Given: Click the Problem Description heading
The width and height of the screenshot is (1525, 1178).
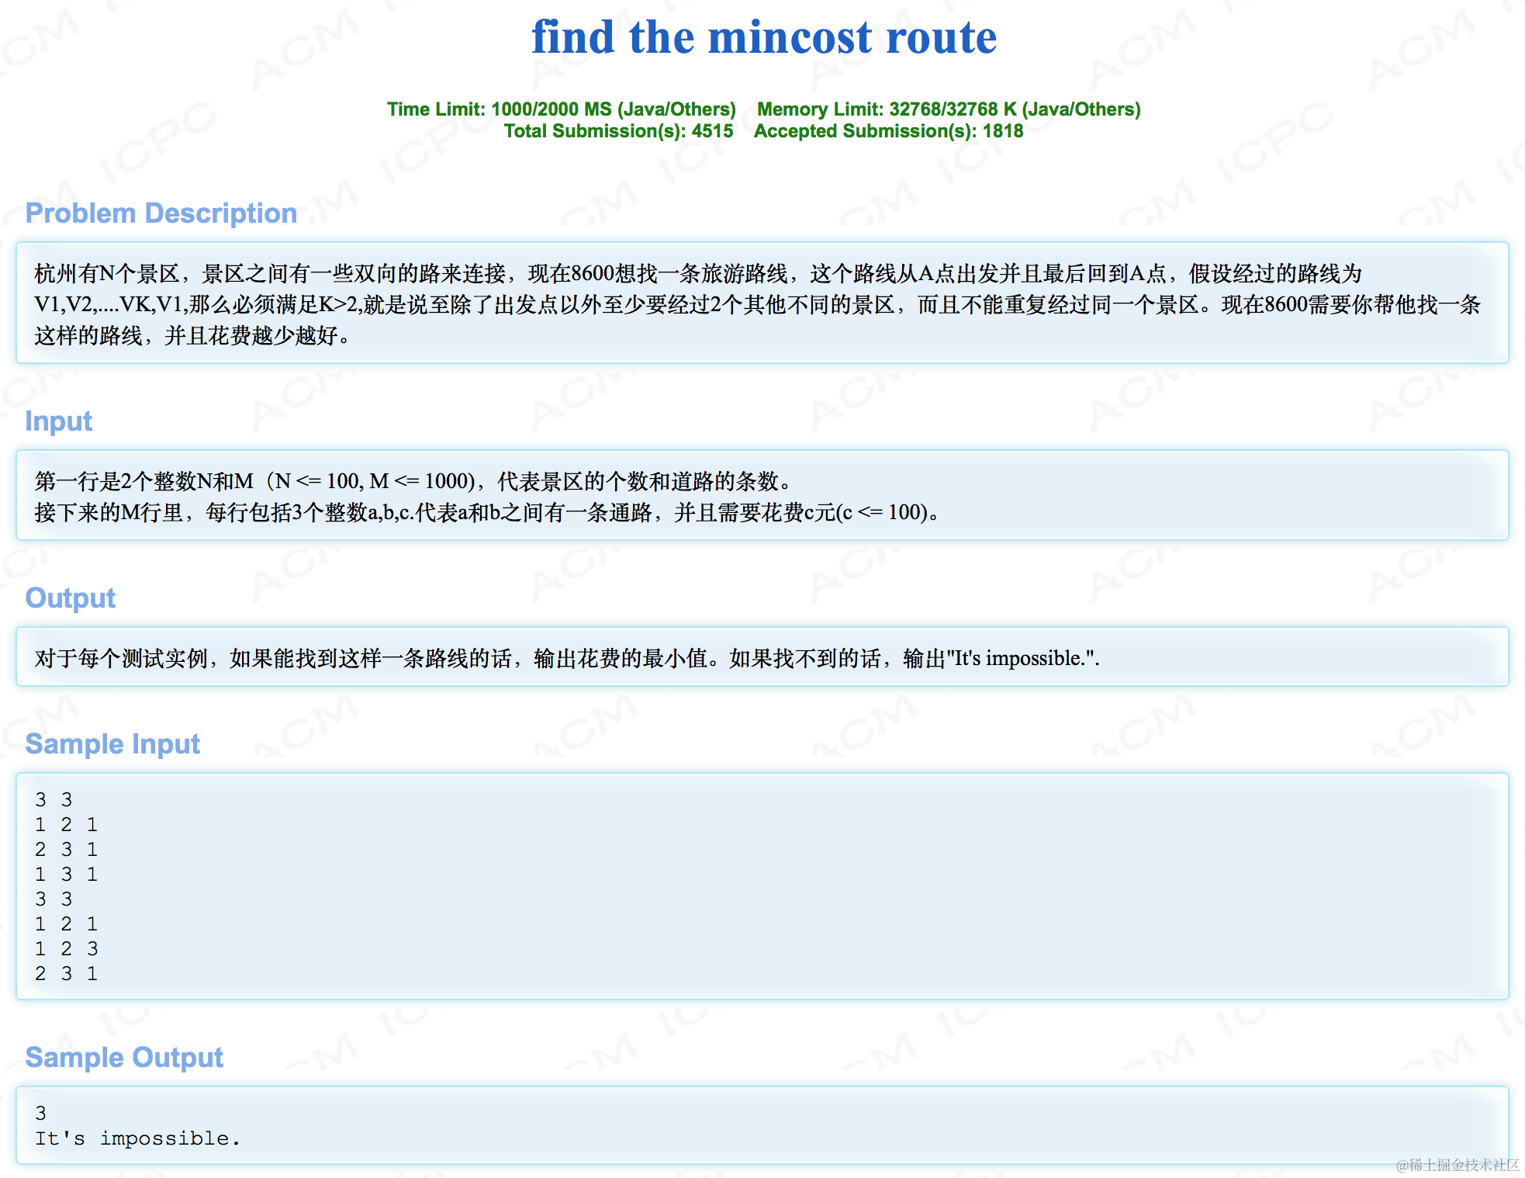Looking at the screenshot, I should pos(161,213).
